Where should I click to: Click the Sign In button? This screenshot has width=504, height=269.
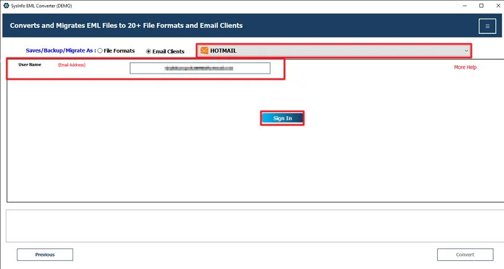pos(282,118)
